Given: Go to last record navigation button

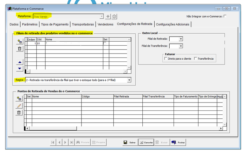Looking at the screenshot, I should (72, 142).
